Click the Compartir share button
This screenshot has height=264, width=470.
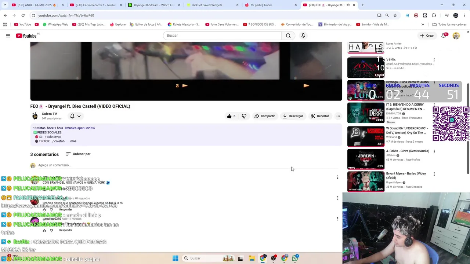264,116
